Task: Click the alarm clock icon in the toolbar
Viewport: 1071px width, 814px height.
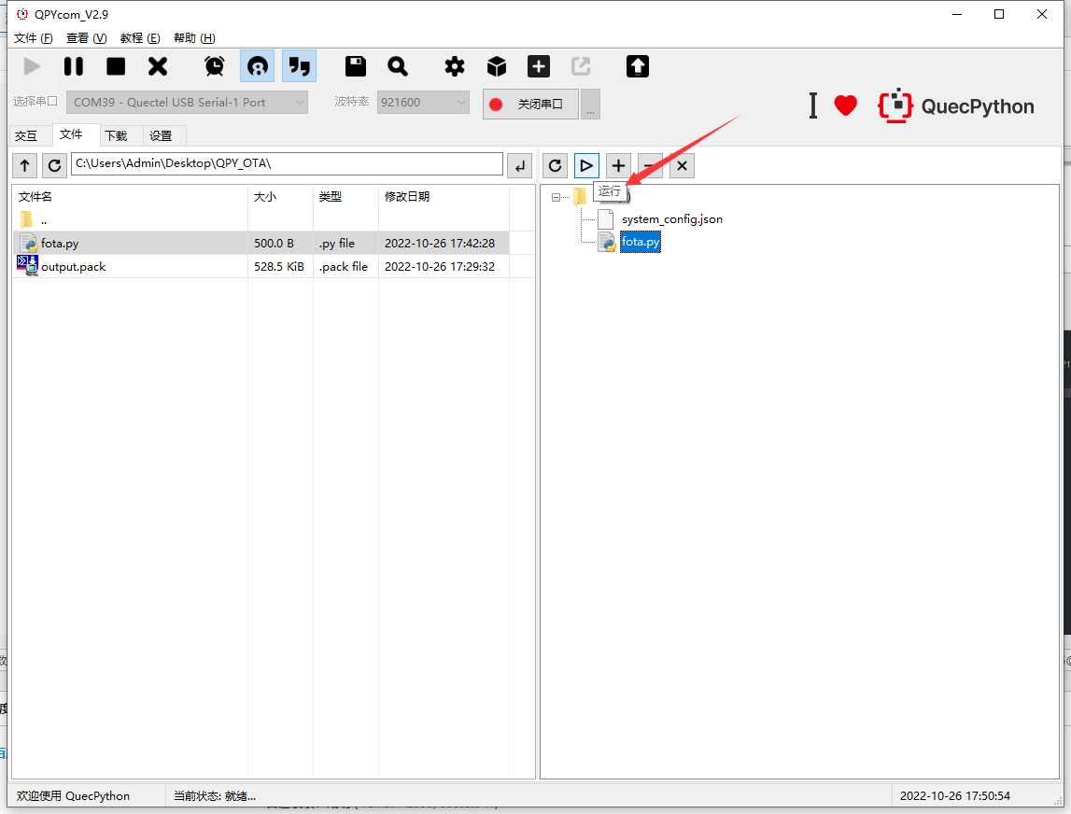Action: pos(215,66)
